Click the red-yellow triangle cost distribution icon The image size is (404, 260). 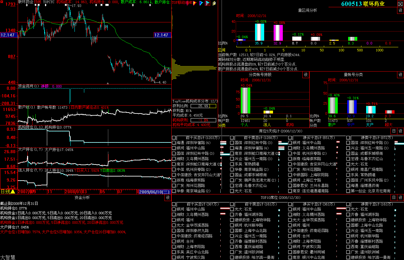pos(195,3)
